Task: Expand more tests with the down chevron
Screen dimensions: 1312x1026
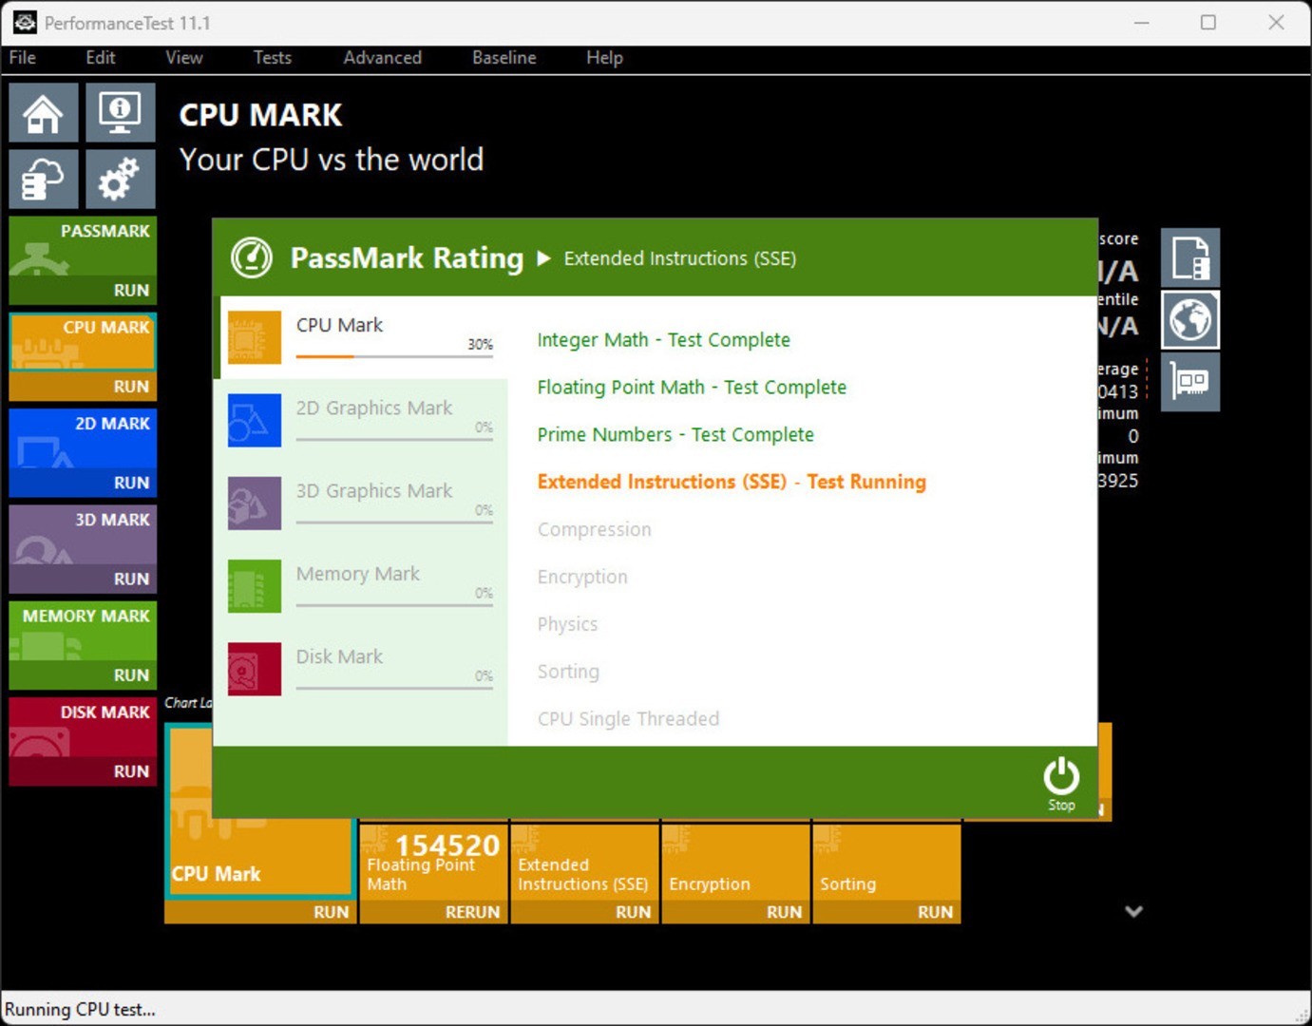Action: (x=1133, y=911)
